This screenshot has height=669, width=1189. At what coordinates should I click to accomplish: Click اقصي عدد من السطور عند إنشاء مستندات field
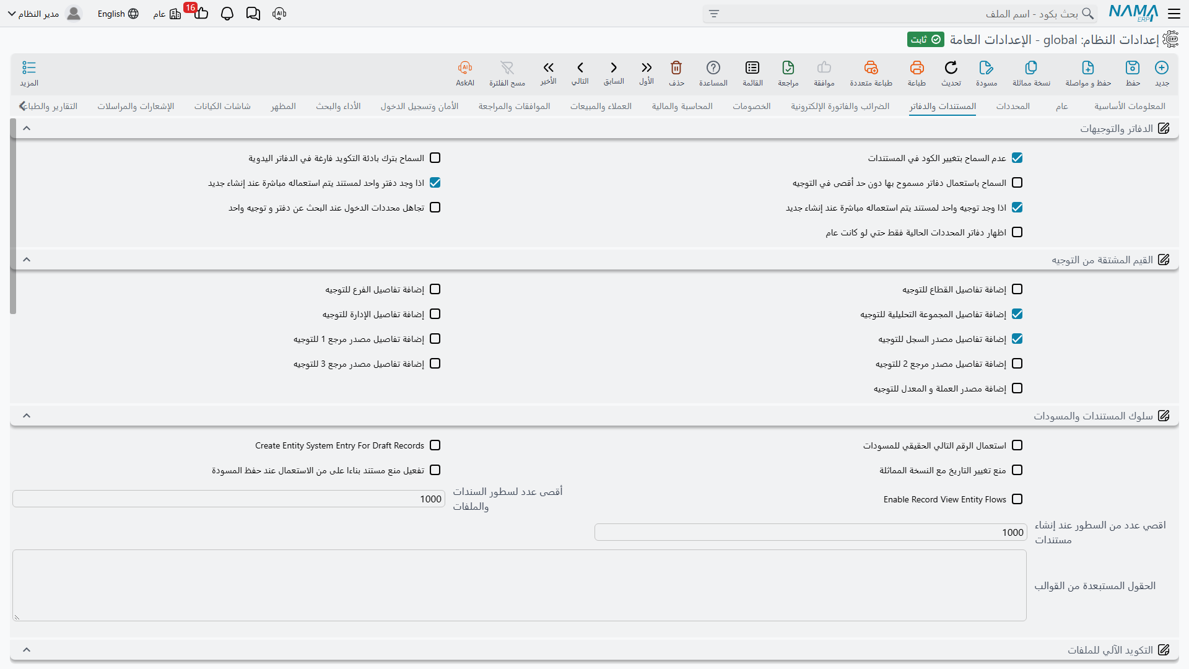point(811,532)
